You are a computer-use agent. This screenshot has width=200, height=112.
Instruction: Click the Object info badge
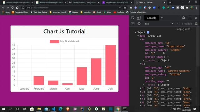(x=148, y=32)
